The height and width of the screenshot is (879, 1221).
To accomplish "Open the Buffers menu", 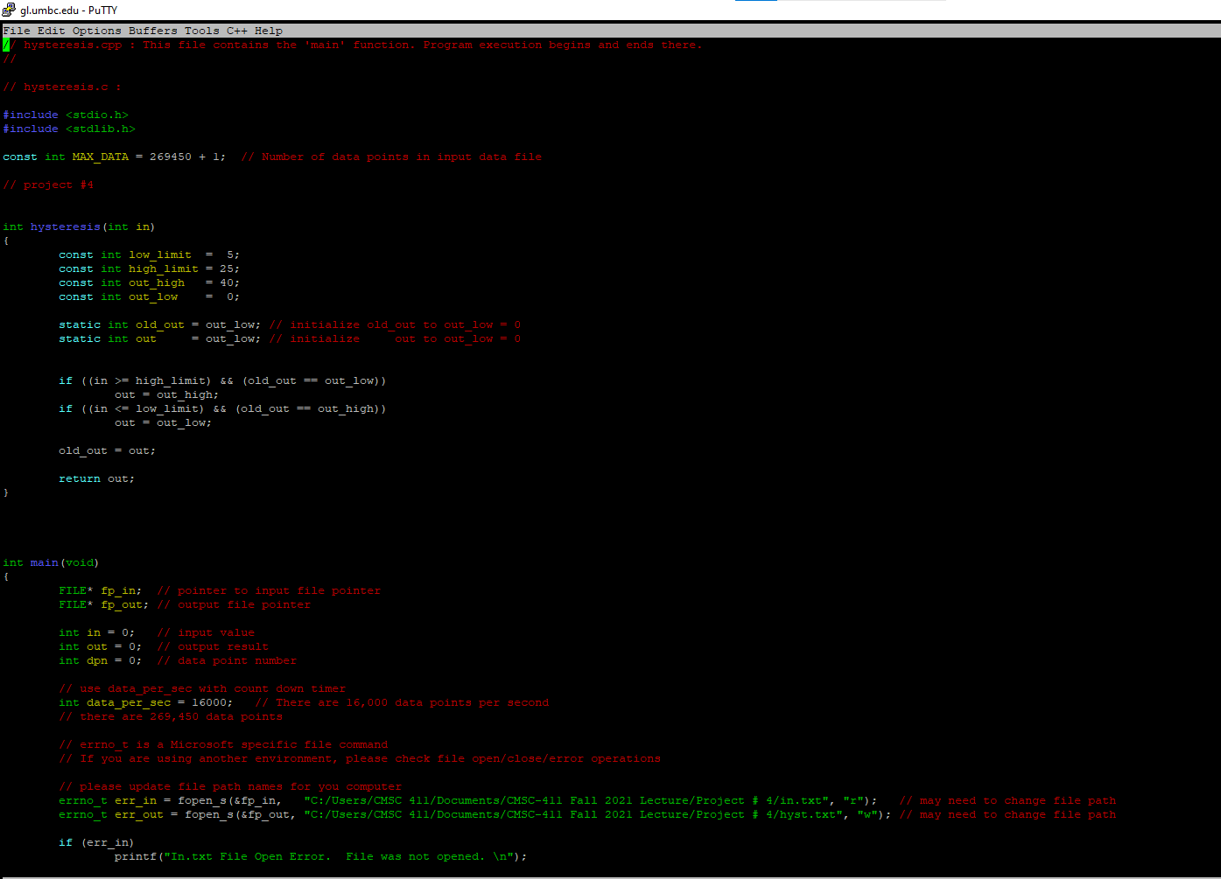I will point(153,30).
